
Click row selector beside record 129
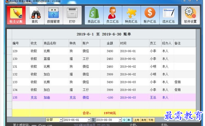(9, 51)
